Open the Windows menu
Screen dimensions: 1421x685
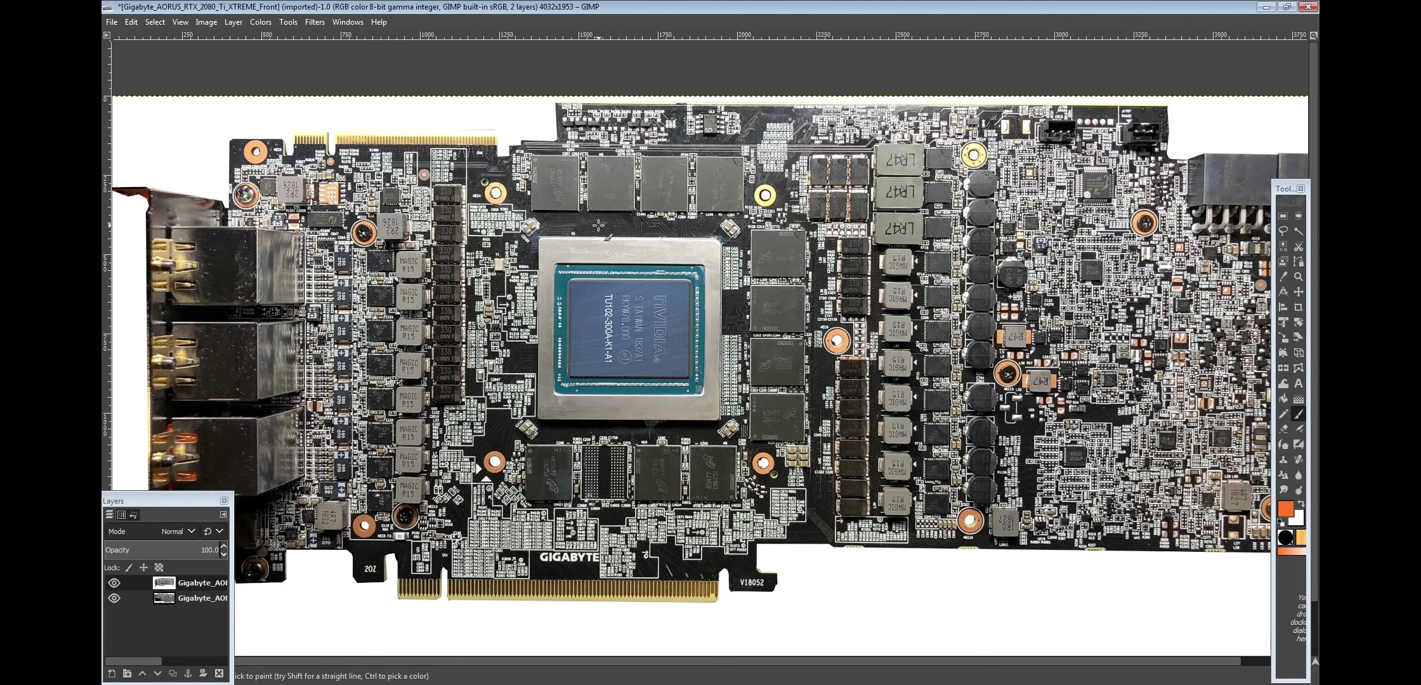348,22
